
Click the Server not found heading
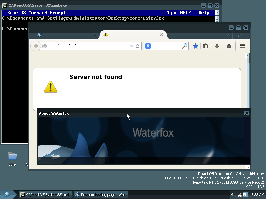pos(96,77)
